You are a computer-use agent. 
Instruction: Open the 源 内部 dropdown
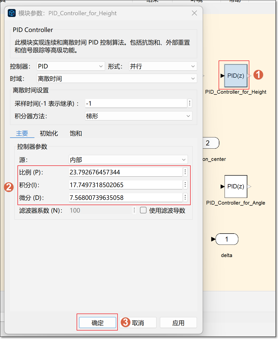[128, 160]
